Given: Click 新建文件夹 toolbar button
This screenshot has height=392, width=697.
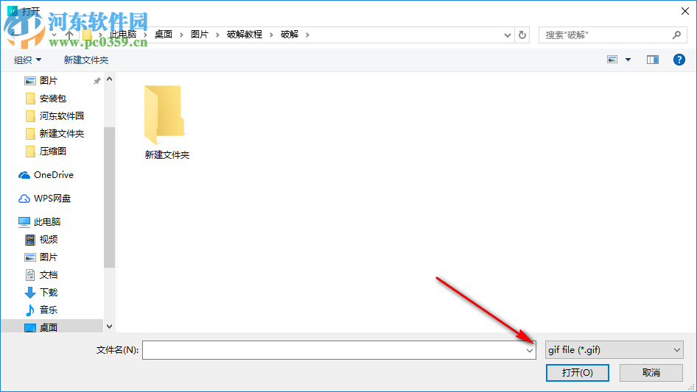Looking at the screenshot, I should coord(85,60).
